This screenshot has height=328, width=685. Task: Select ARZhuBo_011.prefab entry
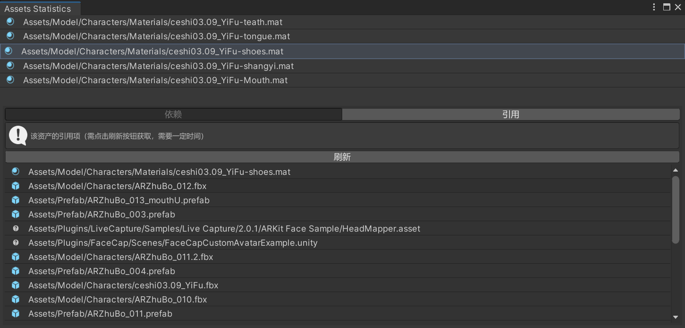(101, 314)
